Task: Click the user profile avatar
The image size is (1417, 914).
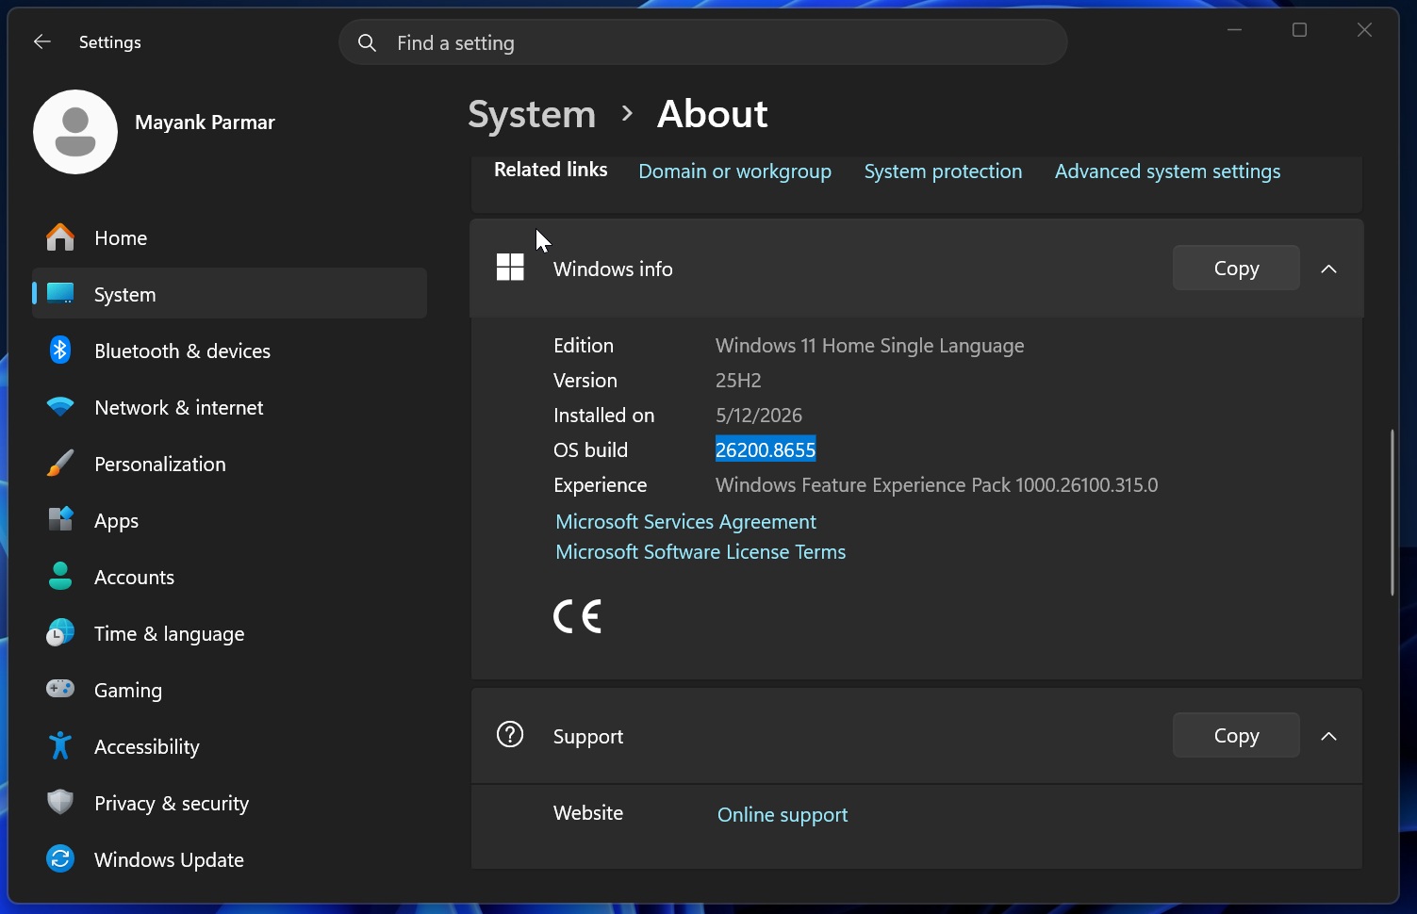Action: pos(75,132)
